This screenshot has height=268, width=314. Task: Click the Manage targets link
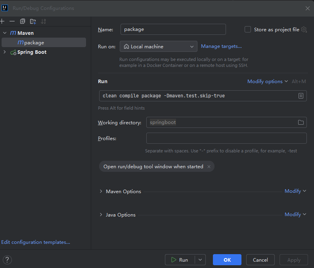tap(221, 46)
